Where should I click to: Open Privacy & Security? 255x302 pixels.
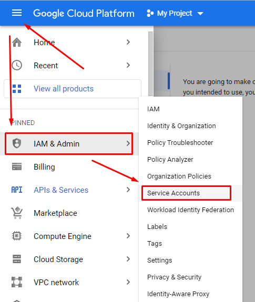pyautogui.click(x=190, y=277)
